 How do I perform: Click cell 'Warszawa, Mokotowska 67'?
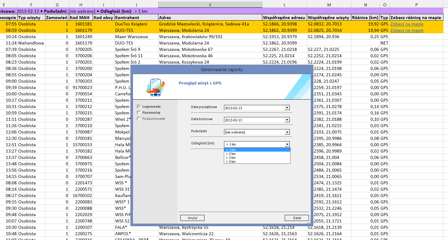(x=210, y=49)
